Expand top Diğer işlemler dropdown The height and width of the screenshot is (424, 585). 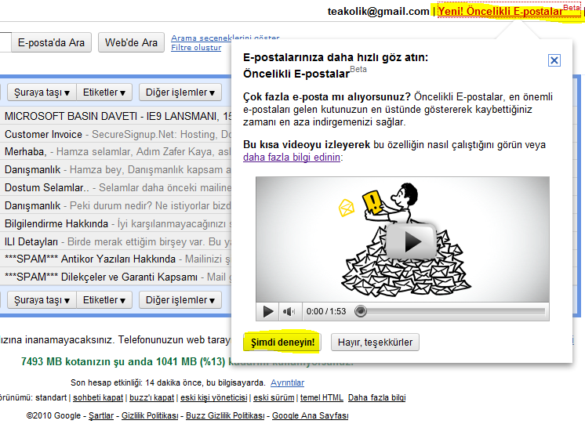180,92
